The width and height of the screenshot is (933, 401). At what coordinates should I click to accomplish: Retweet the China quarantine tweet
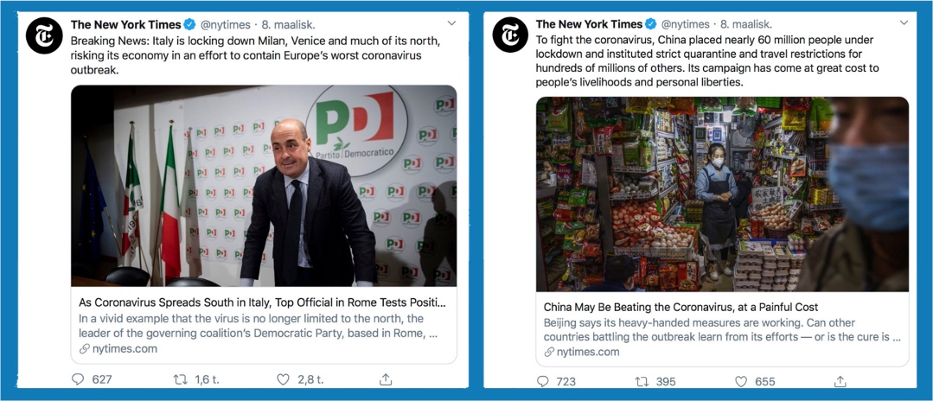tap(642, 381)
